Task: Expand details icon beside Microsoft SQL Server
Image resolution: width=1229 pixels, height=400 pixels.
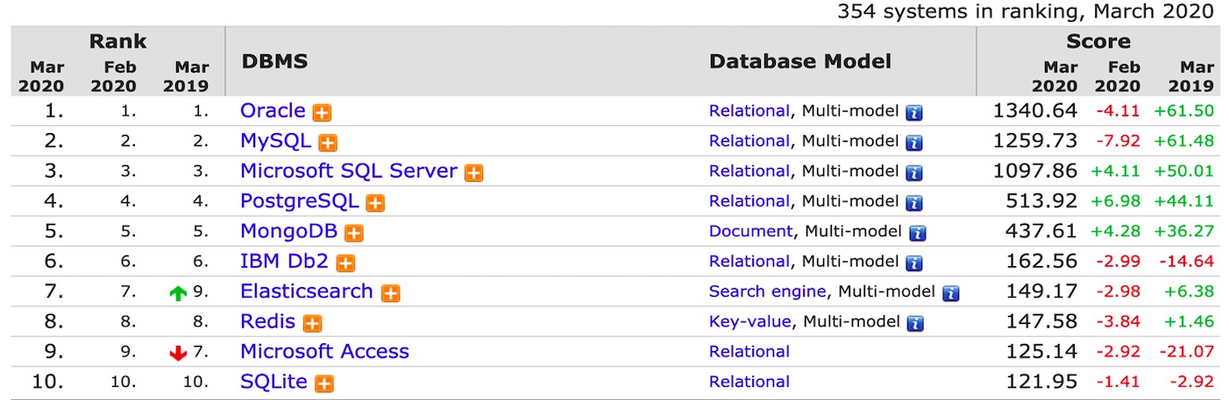Action: tap(473, 172)
